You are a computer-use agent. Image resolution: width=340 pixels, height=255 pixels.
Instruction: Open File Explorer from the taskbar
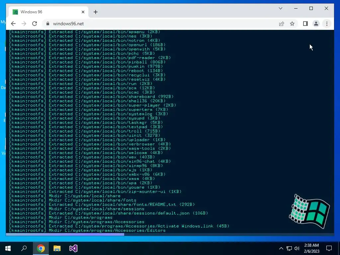coord(57,248)
